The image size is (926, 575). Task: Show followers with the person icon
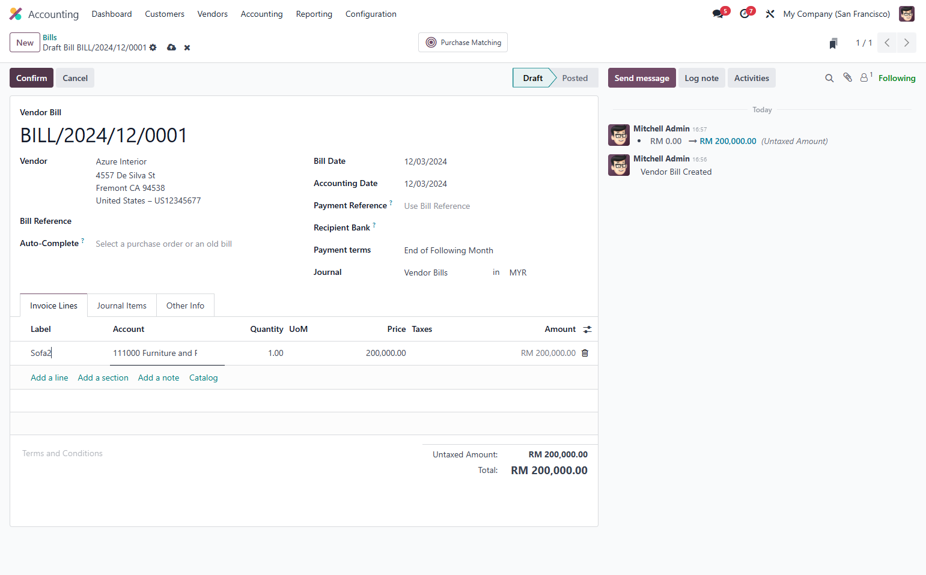tap(865, 77)
